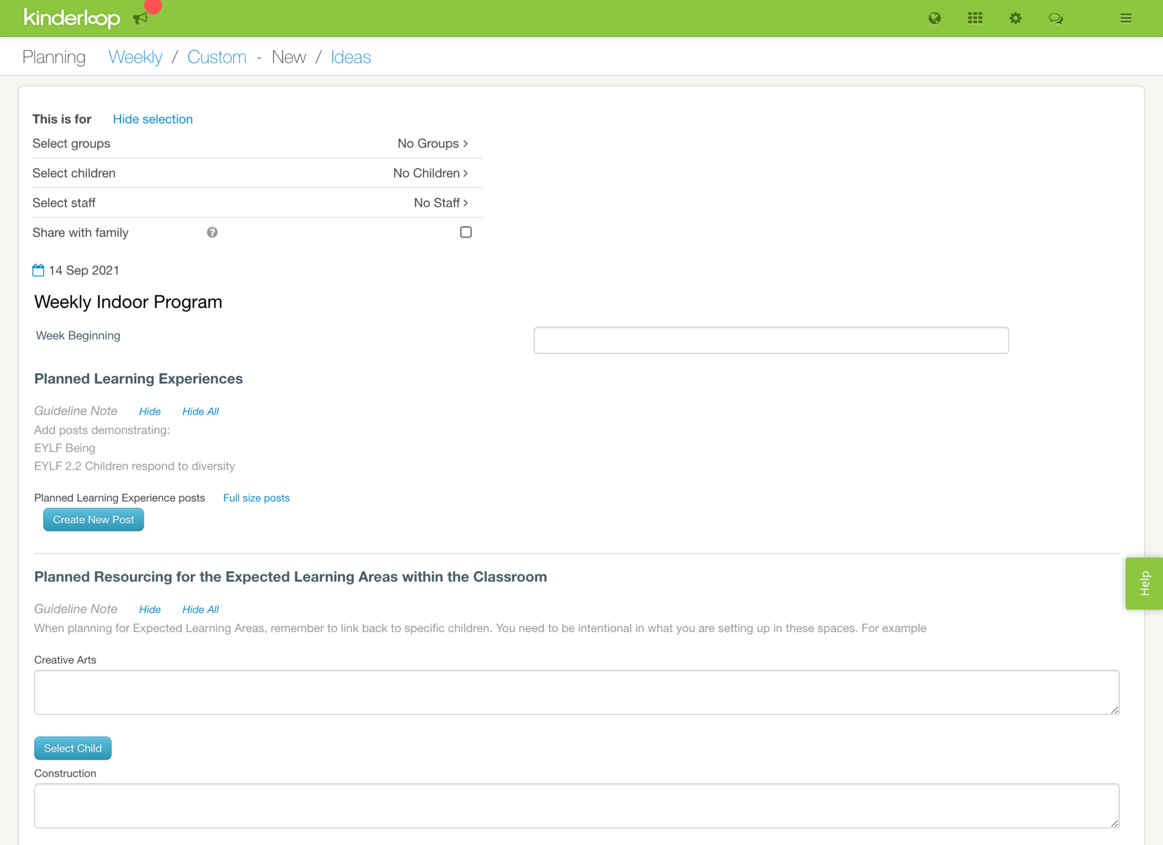The image size is (1163, 845).
Task: Open Full size posts view
Action: pyautogui.click(x=256, y=497)
